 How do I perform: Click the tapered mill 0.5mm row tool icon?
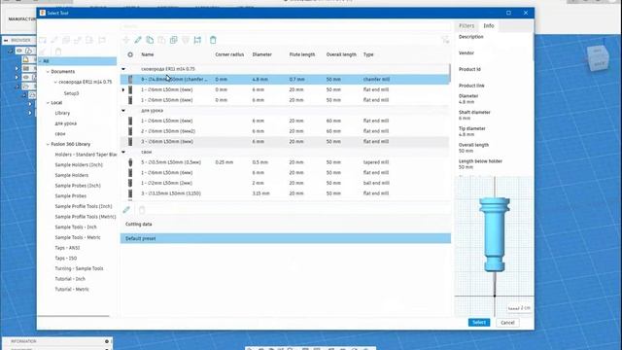point(130,162)
